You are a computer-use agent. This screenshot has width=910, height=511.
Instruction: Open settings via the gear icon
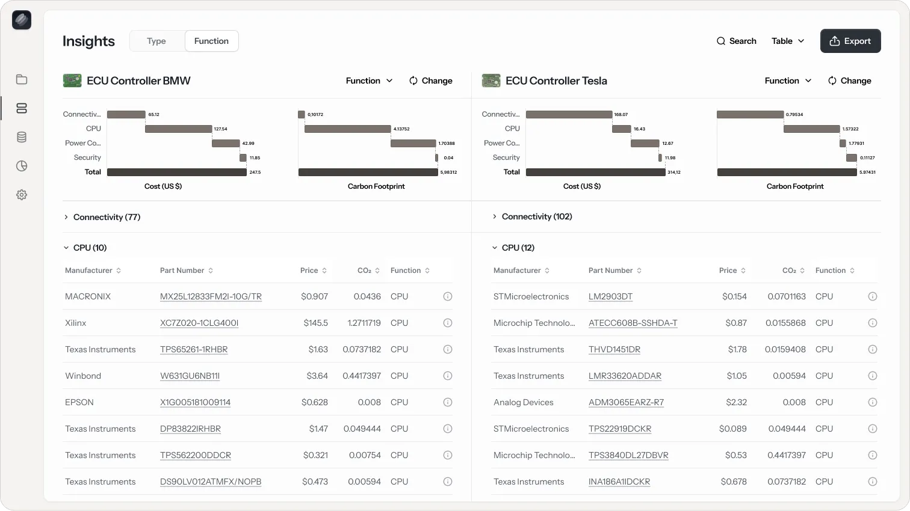click(22, 195)
